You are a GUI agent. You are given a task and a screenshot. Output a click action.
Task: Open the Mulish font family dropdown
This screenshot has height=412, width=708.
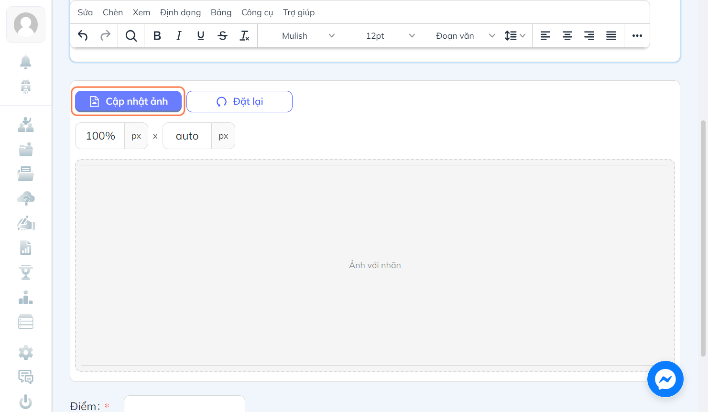click(308, 36)
